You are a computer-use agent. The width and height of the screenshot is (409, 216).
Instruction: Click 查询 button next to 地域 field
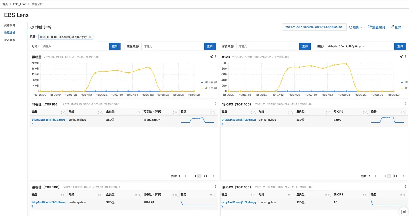[115, 46]
